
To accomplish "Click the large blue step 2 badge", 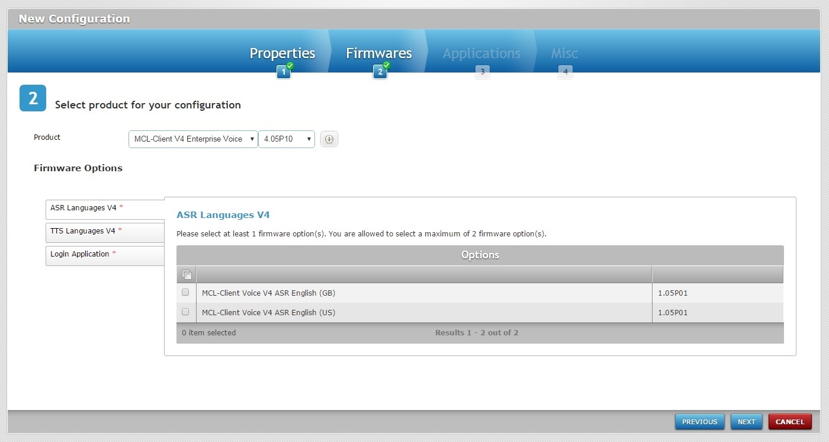I will (33, 98).
